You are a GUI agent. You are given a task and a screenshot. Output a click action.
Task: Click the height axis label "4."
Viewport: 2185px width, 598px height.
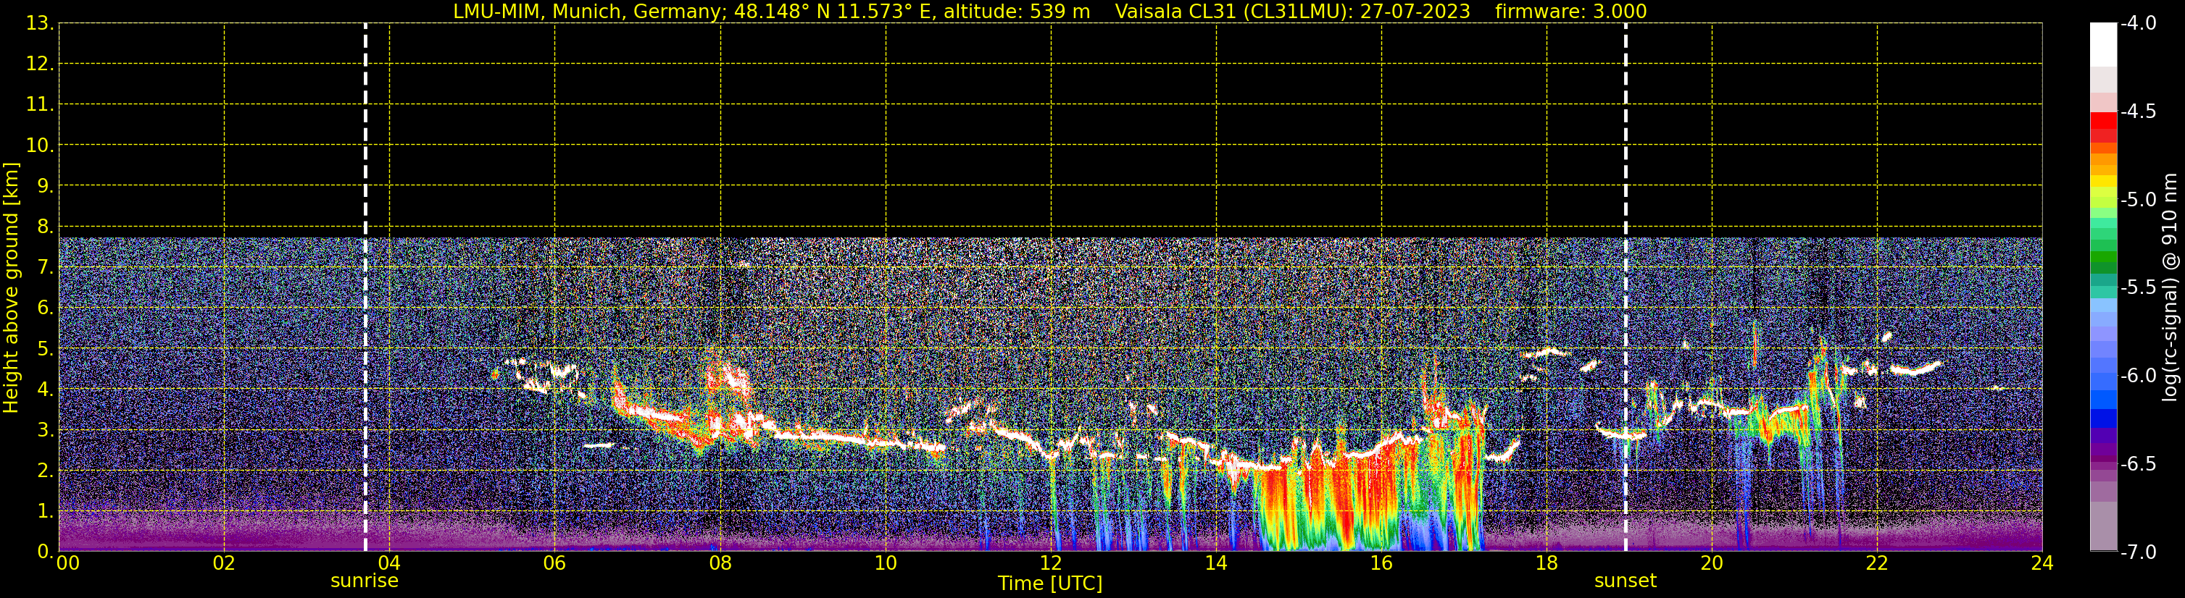(46, 389)
